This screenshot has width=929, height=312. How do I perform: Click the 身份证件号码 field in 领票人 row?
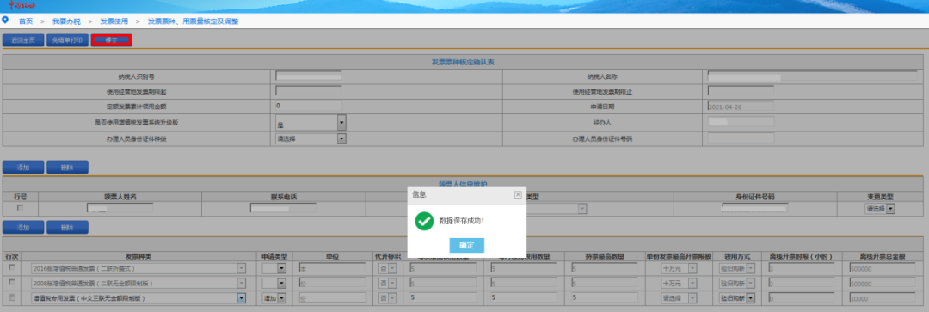click(x=755, y=208)
